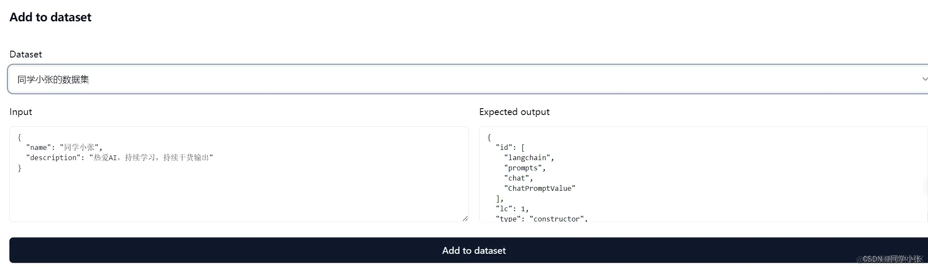Screen dimensions: 928x267
Task: Click the closing brace in Input JSON
Action: coord(20,168)
